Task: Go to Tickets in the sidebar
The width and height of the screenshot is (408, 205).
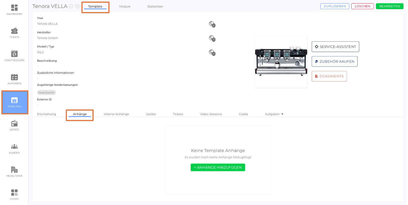Action: pos(14,33)
